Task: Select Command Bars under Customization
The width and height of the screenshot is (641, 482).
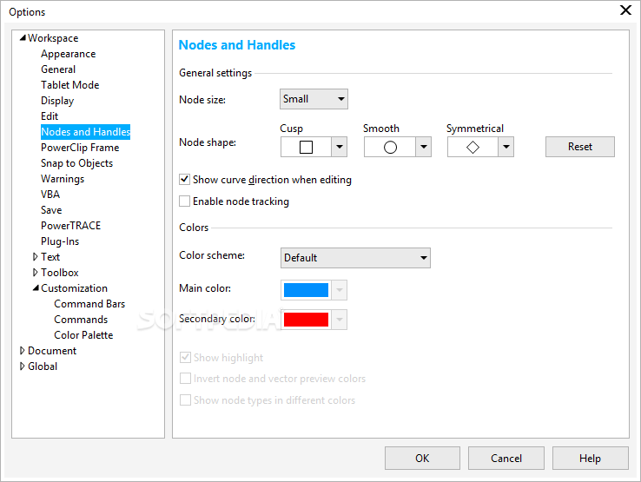Action: [89, 304]
